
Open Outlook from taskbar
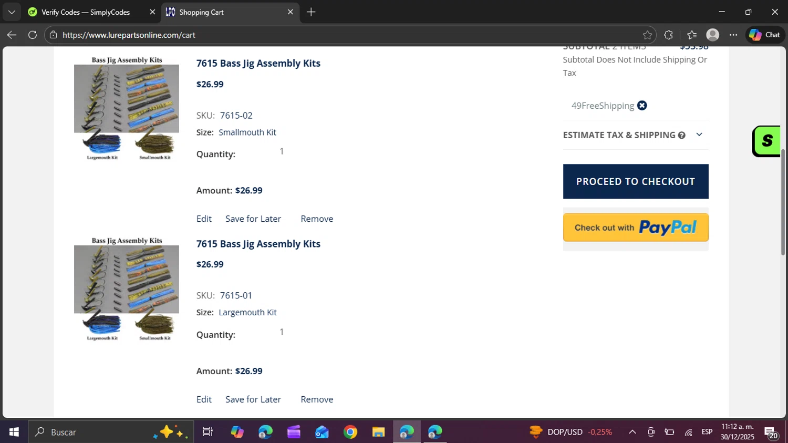pyautogui.click(x=322, y=432)
